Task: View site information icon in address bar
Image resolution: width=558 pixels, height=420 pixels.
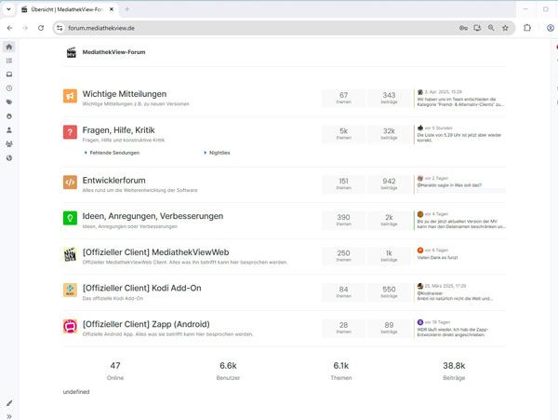Action: pyautogui.click(x=60, y=28)
